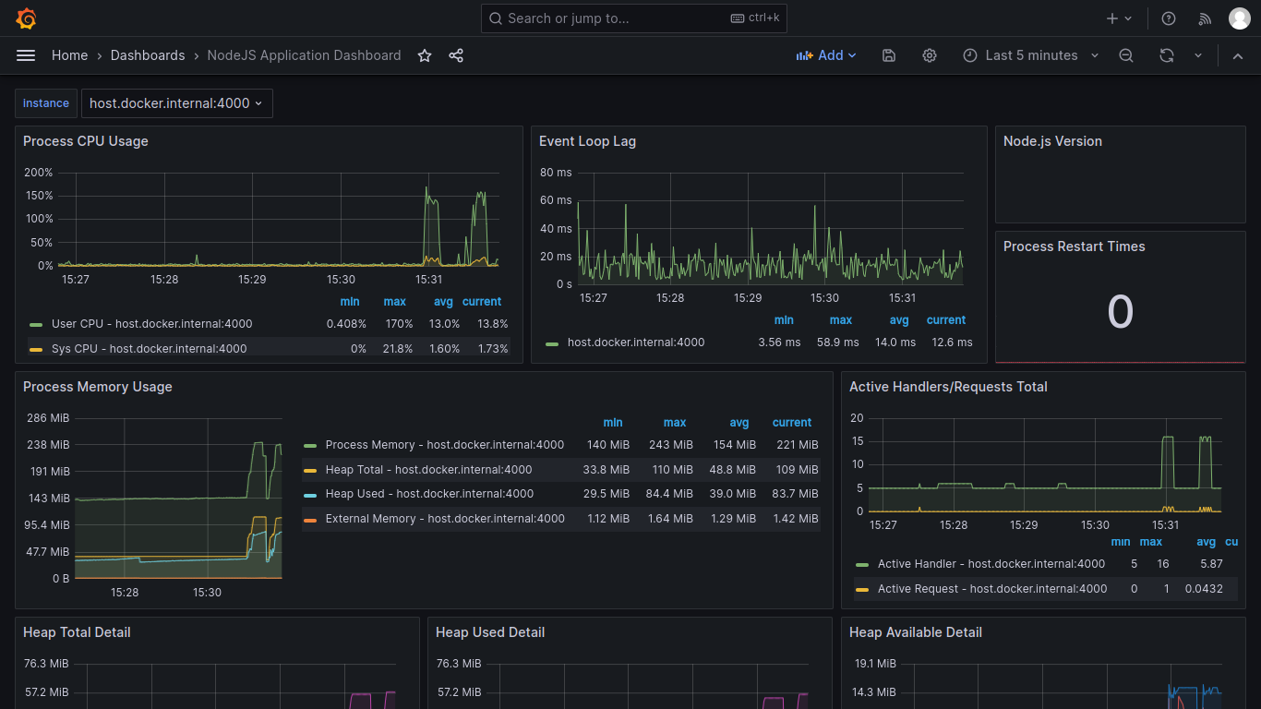Click the User CPU green color swatch
Viewport: 1261px width, 709px height.
coord(36,325)
